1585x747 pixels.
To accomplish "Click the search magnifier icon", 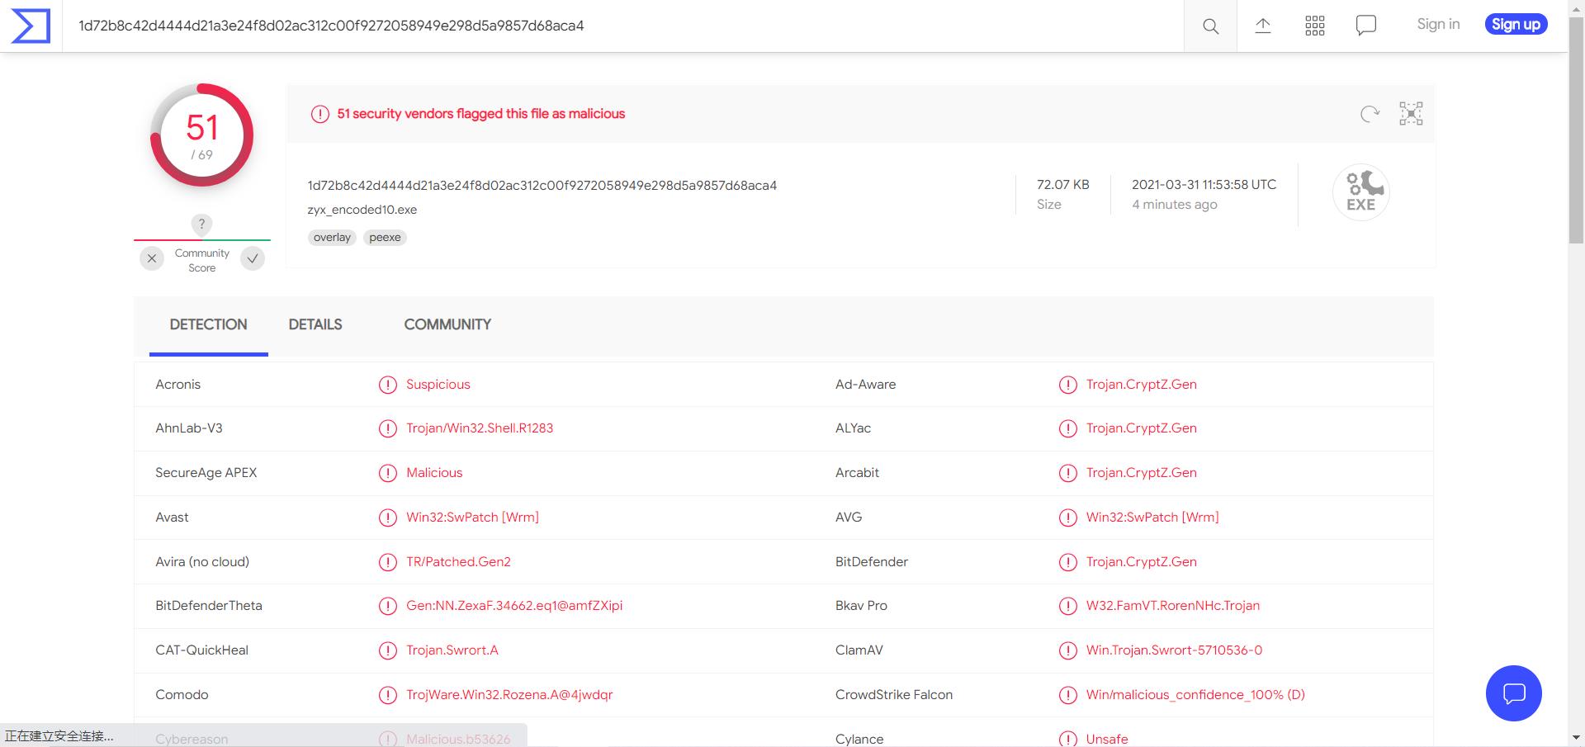I will coord(1210,26).
